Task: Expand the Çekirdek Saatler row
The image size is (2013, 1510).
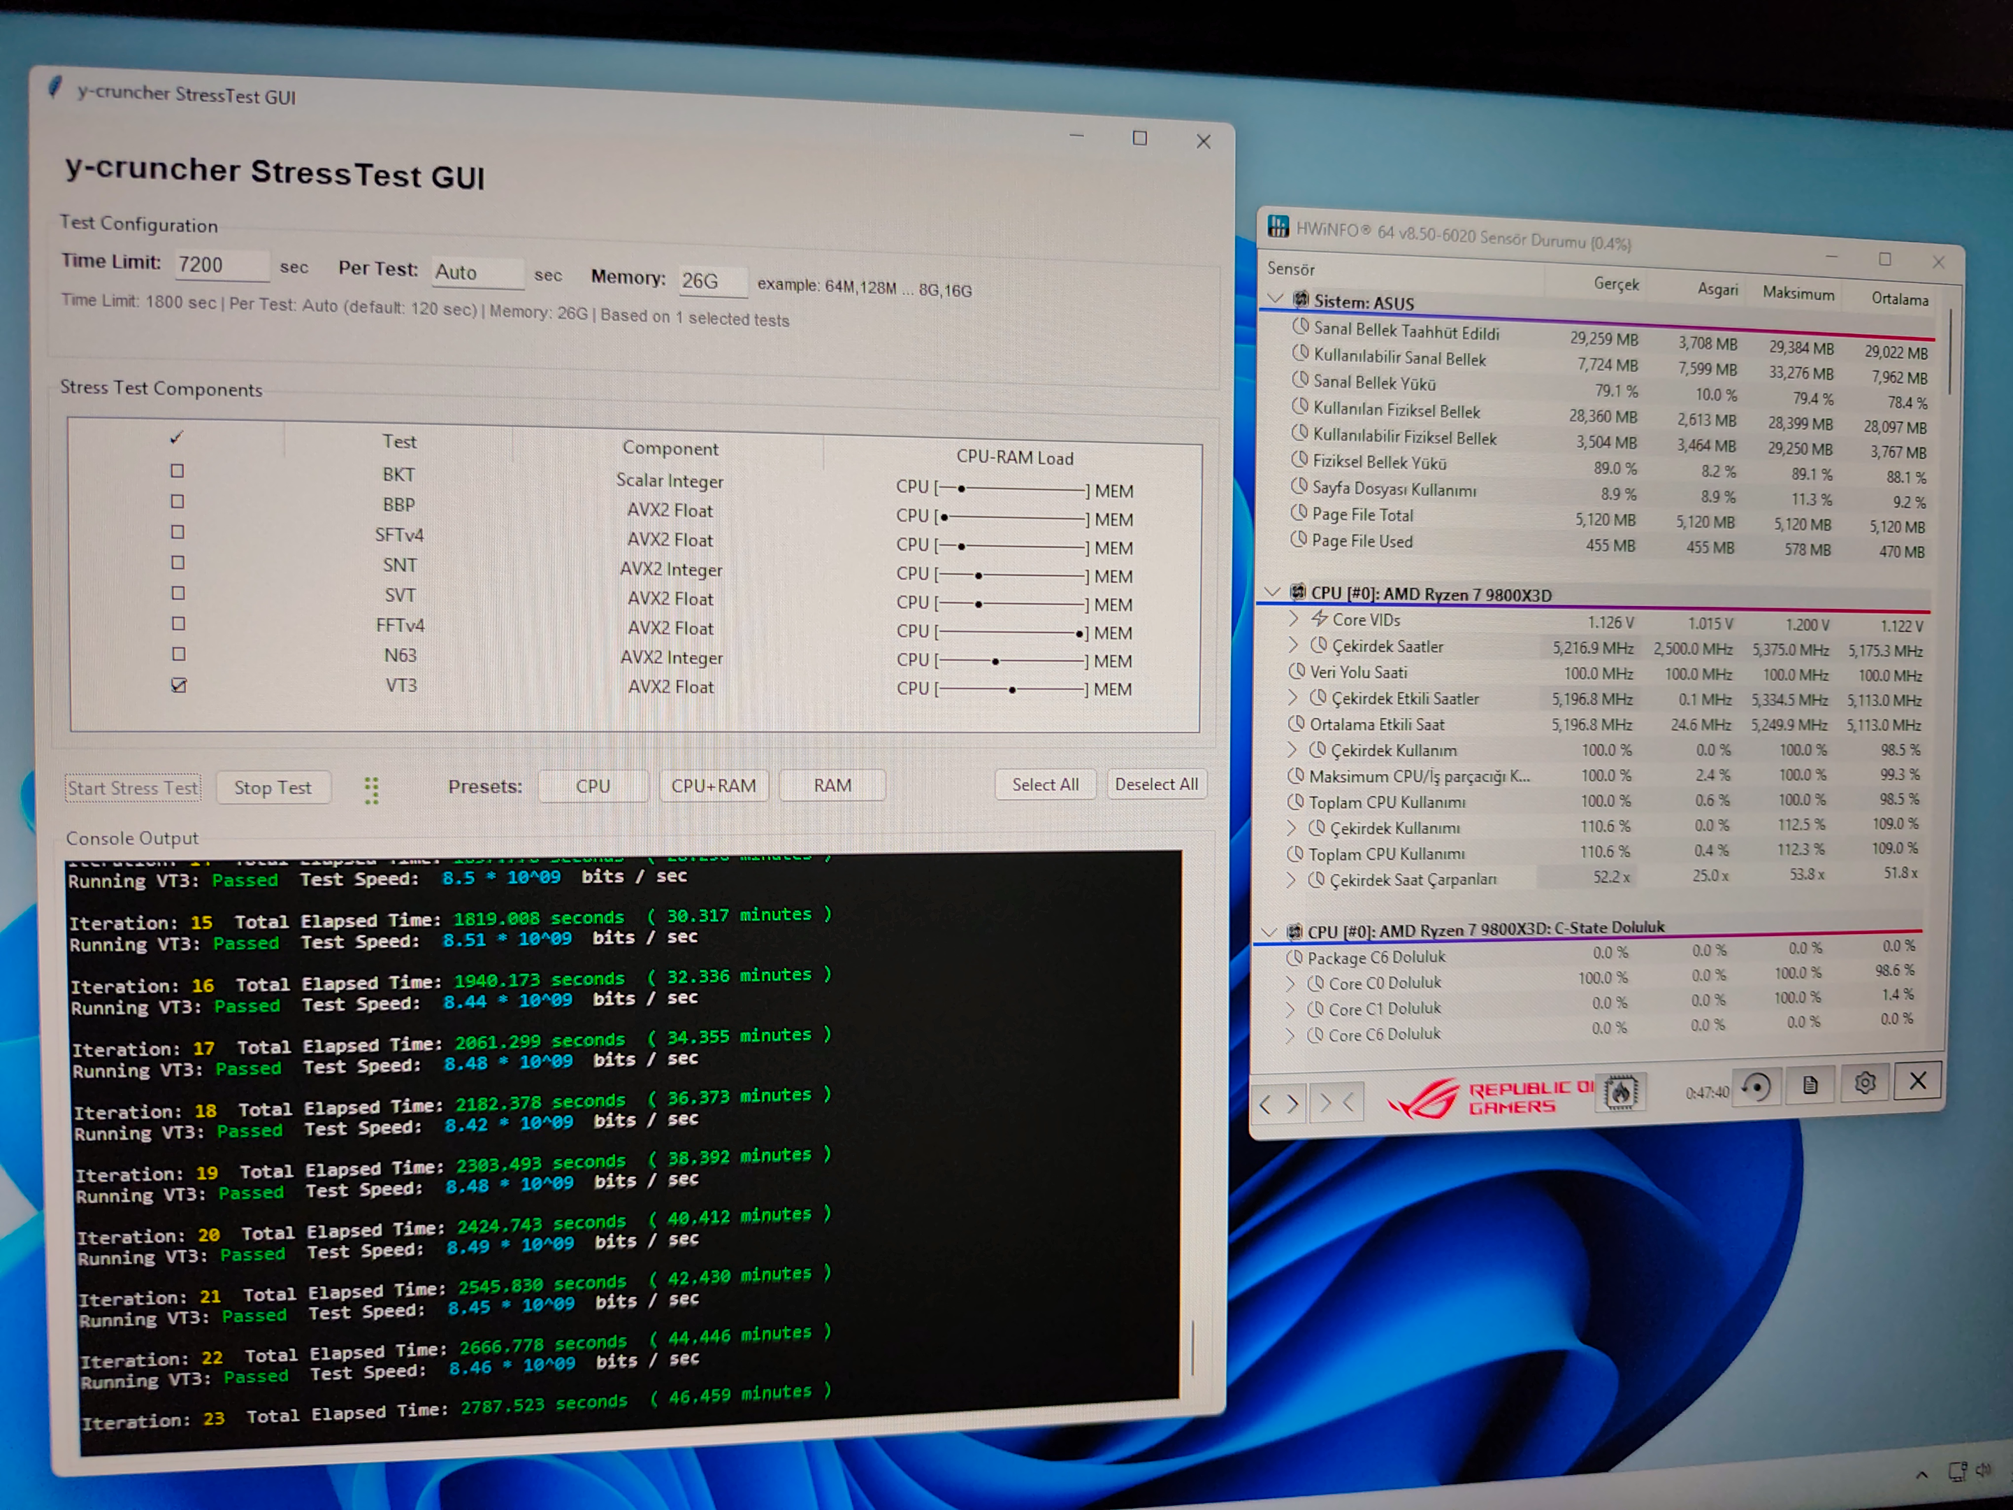Action: pyautogui.click(x=1294, y=645)
